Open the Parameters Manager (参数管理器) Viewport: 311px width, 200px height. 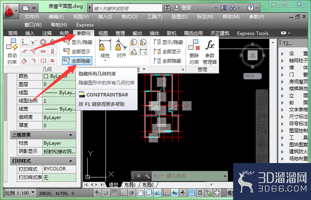[210, 51]
